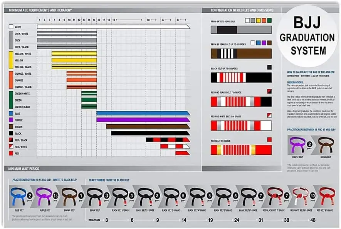
Task: Select the Black Belt 6th Grade icon
Action: coord(249,197)
